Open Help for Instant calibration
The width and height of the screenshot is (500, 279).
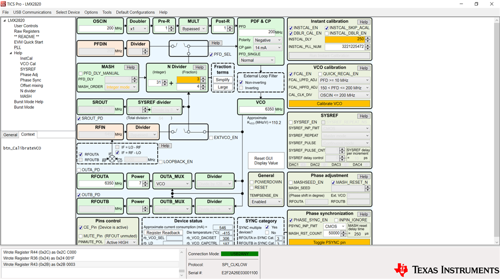click(364, 22)
